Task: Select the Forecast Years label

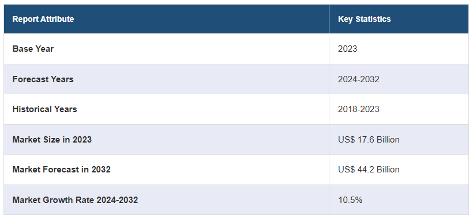Action: 43,79
